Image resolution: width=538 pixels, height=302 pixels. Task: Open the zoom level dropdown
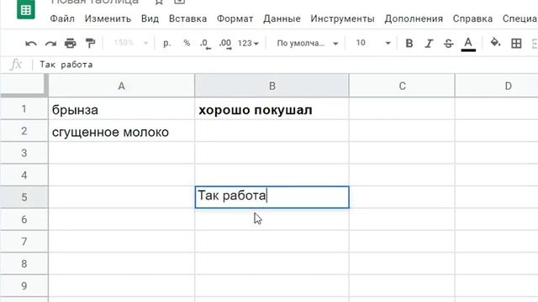pos(130,43)
